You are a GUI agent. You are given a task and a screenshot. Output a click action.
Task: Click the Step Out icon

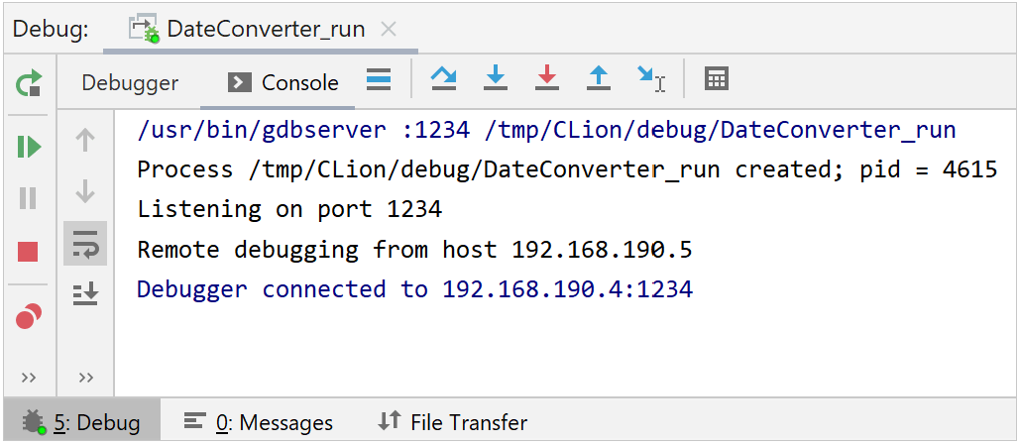[x=598, y=79]
